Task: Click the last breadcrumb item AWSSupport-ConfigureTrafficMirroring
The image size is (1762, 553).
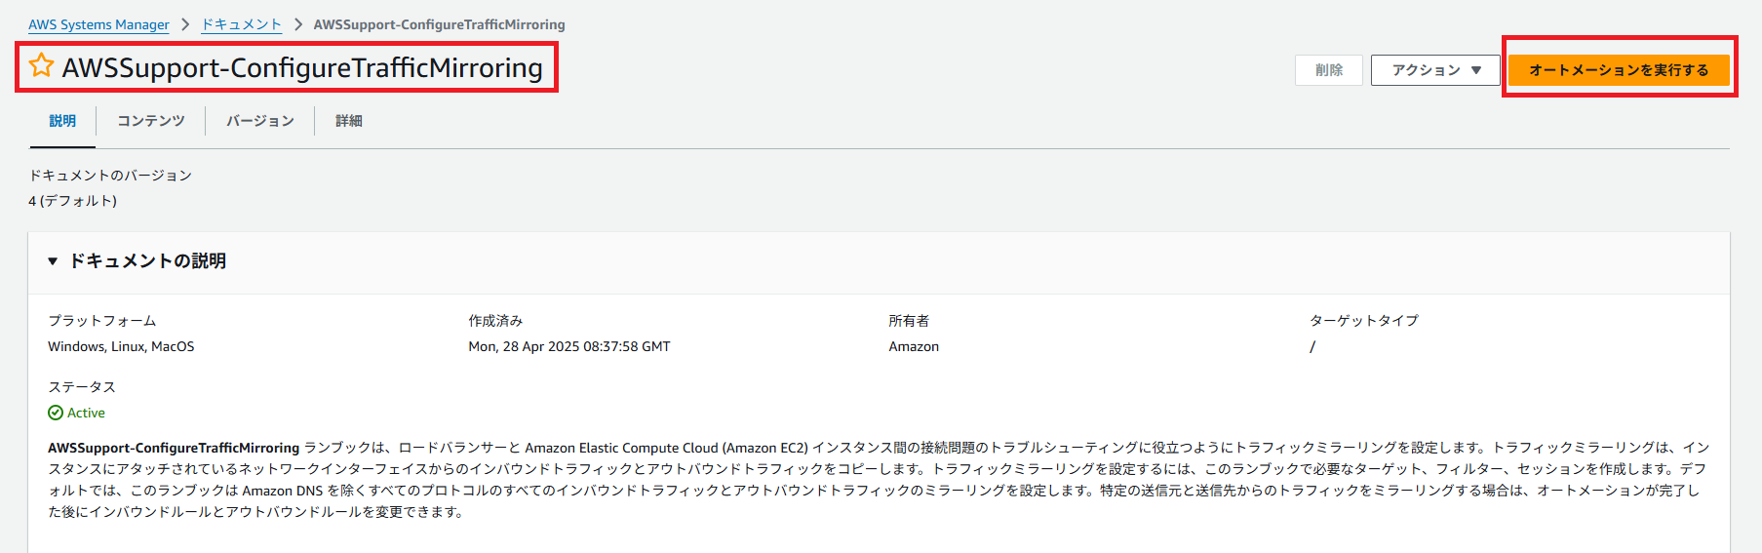Action: coord(439,24)
